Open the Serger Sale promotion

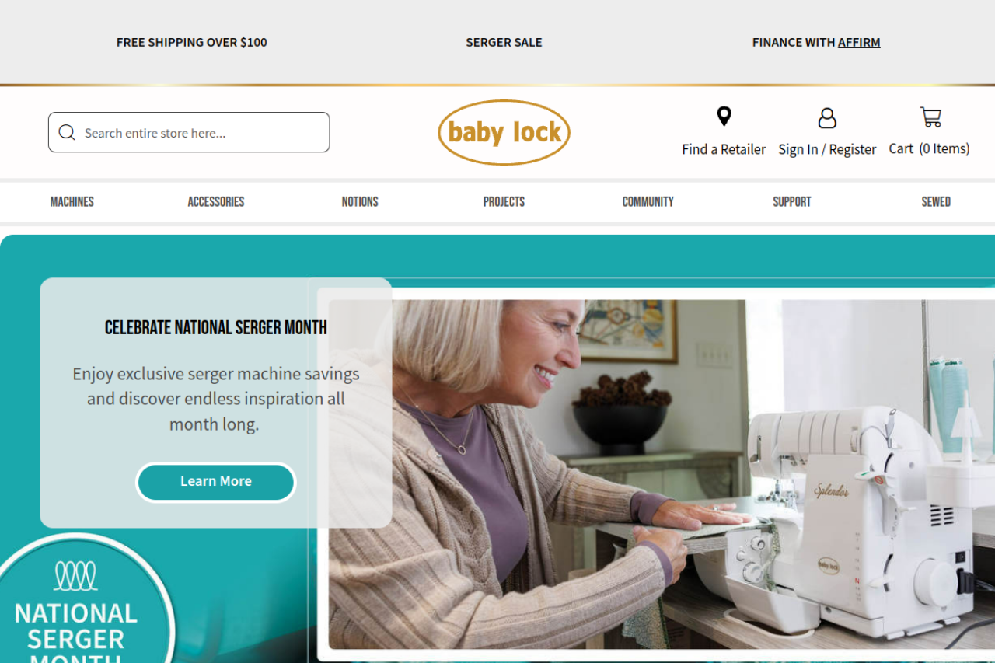pyautogui.click(x=504, y=43)
